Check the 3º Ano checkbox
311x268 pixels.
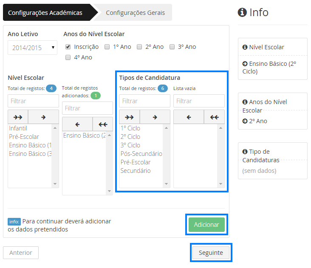pos(172,47)
